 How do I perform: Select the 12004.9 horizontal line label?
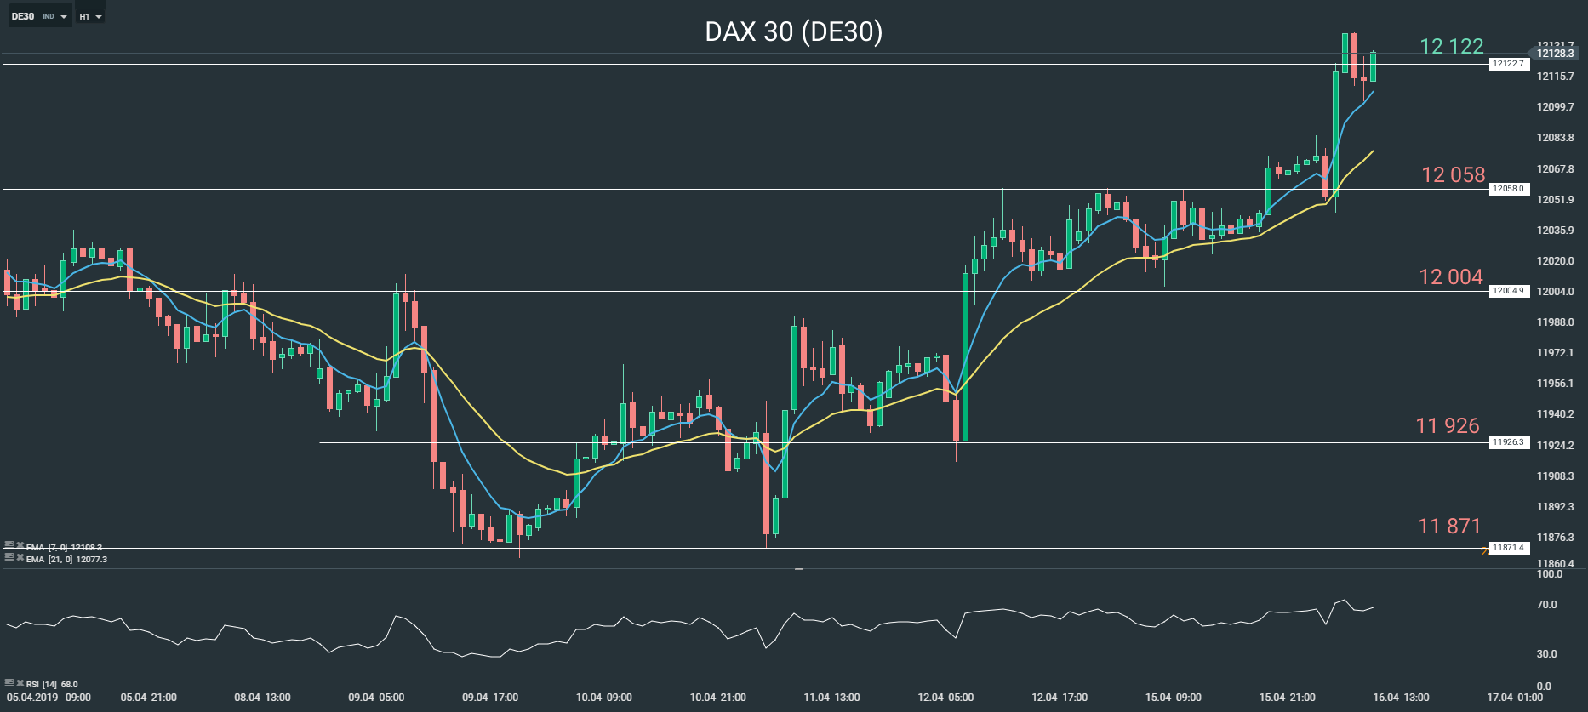[1508, 291]
